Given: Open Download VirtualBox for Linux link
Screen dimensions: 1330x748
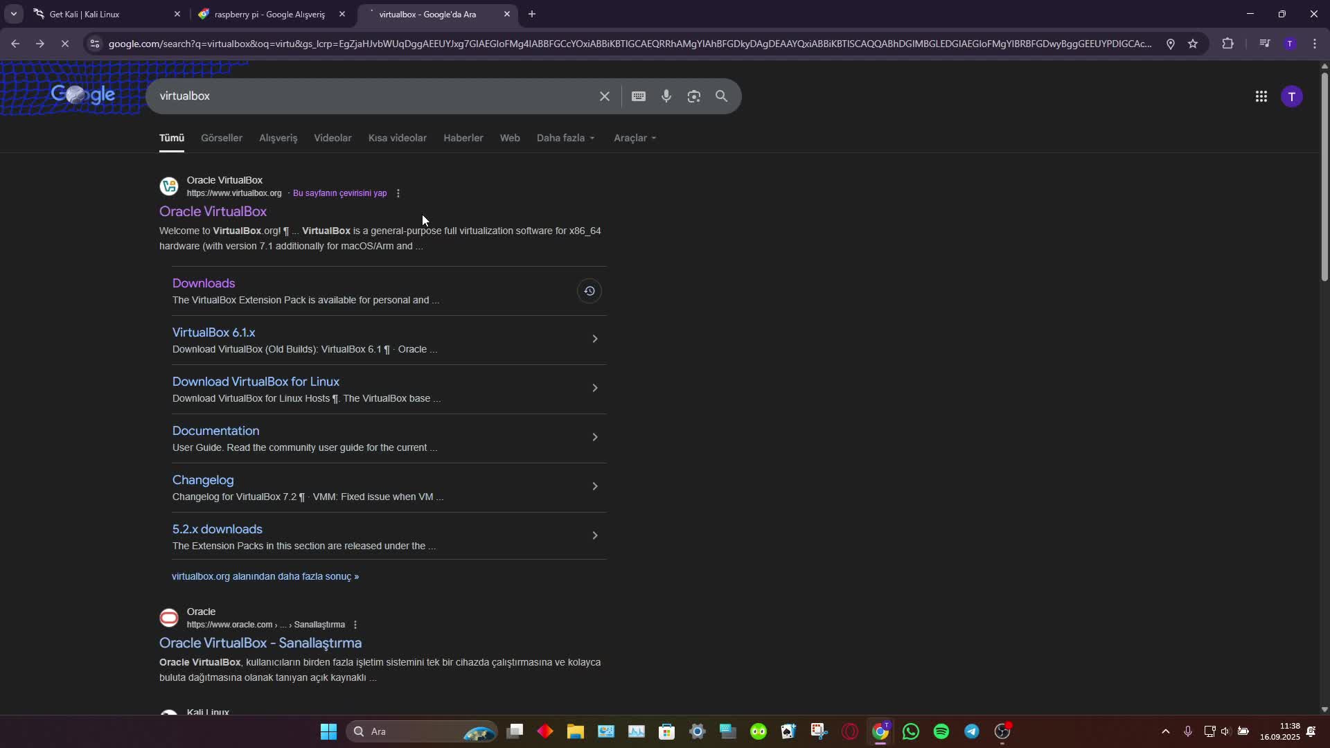Looking at the screenshot, I should pos(256,382).
